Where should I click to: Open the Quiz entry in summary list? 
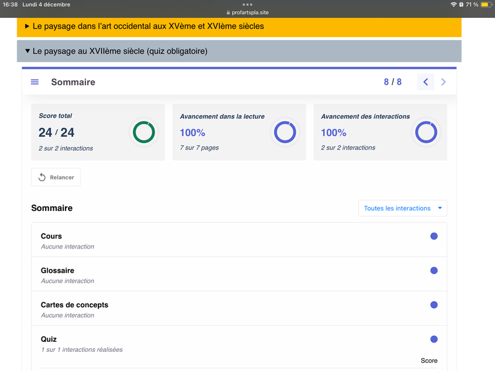[x=49, y=339]
